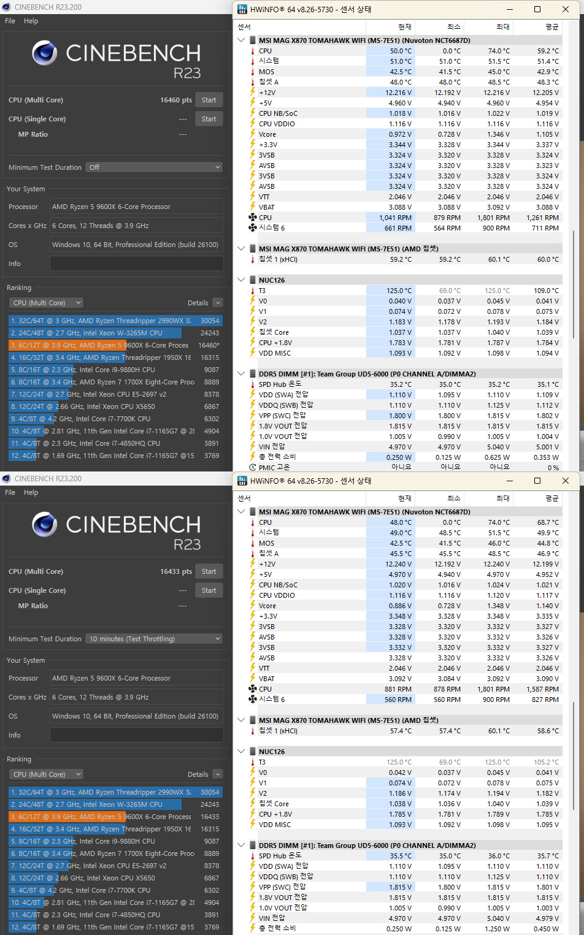
Task: Click lightning icon on +12V 12.240 V row
Action: click(252, 564)
